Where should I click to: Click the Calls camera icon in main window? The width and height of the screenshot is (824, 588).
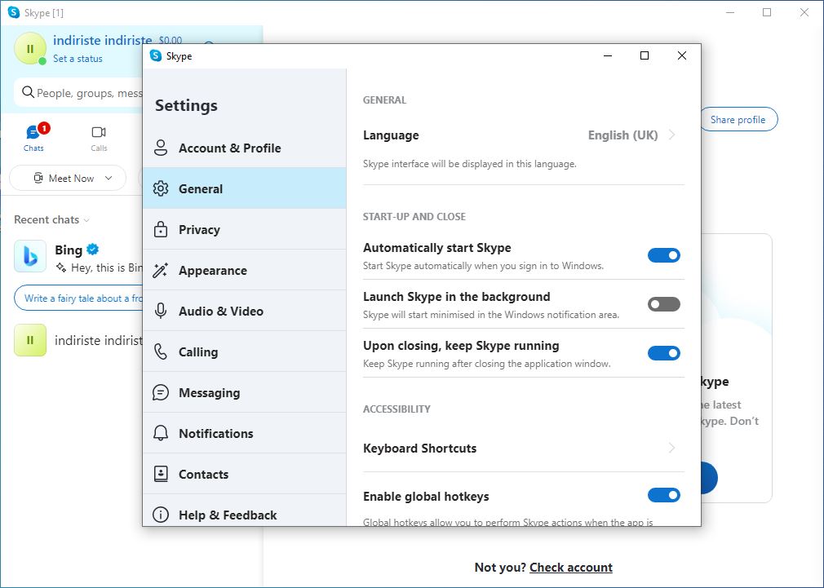[99, 132]
